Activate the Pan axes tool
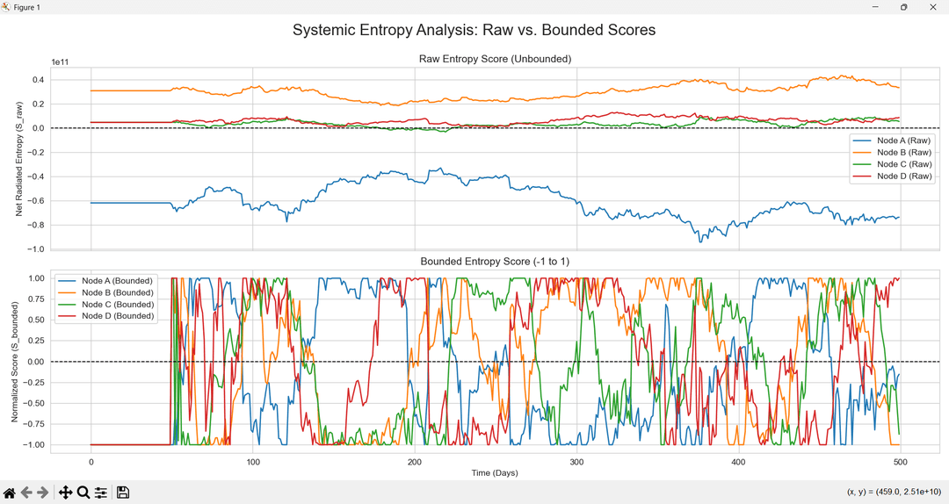949x504 pixels. point(65,493)
